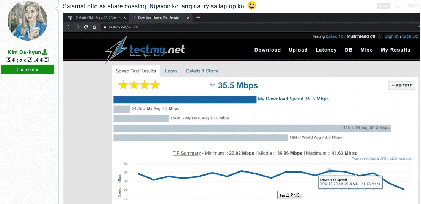Open the Upload menu item
Screen dimensions: 421x204
point(298,50)
